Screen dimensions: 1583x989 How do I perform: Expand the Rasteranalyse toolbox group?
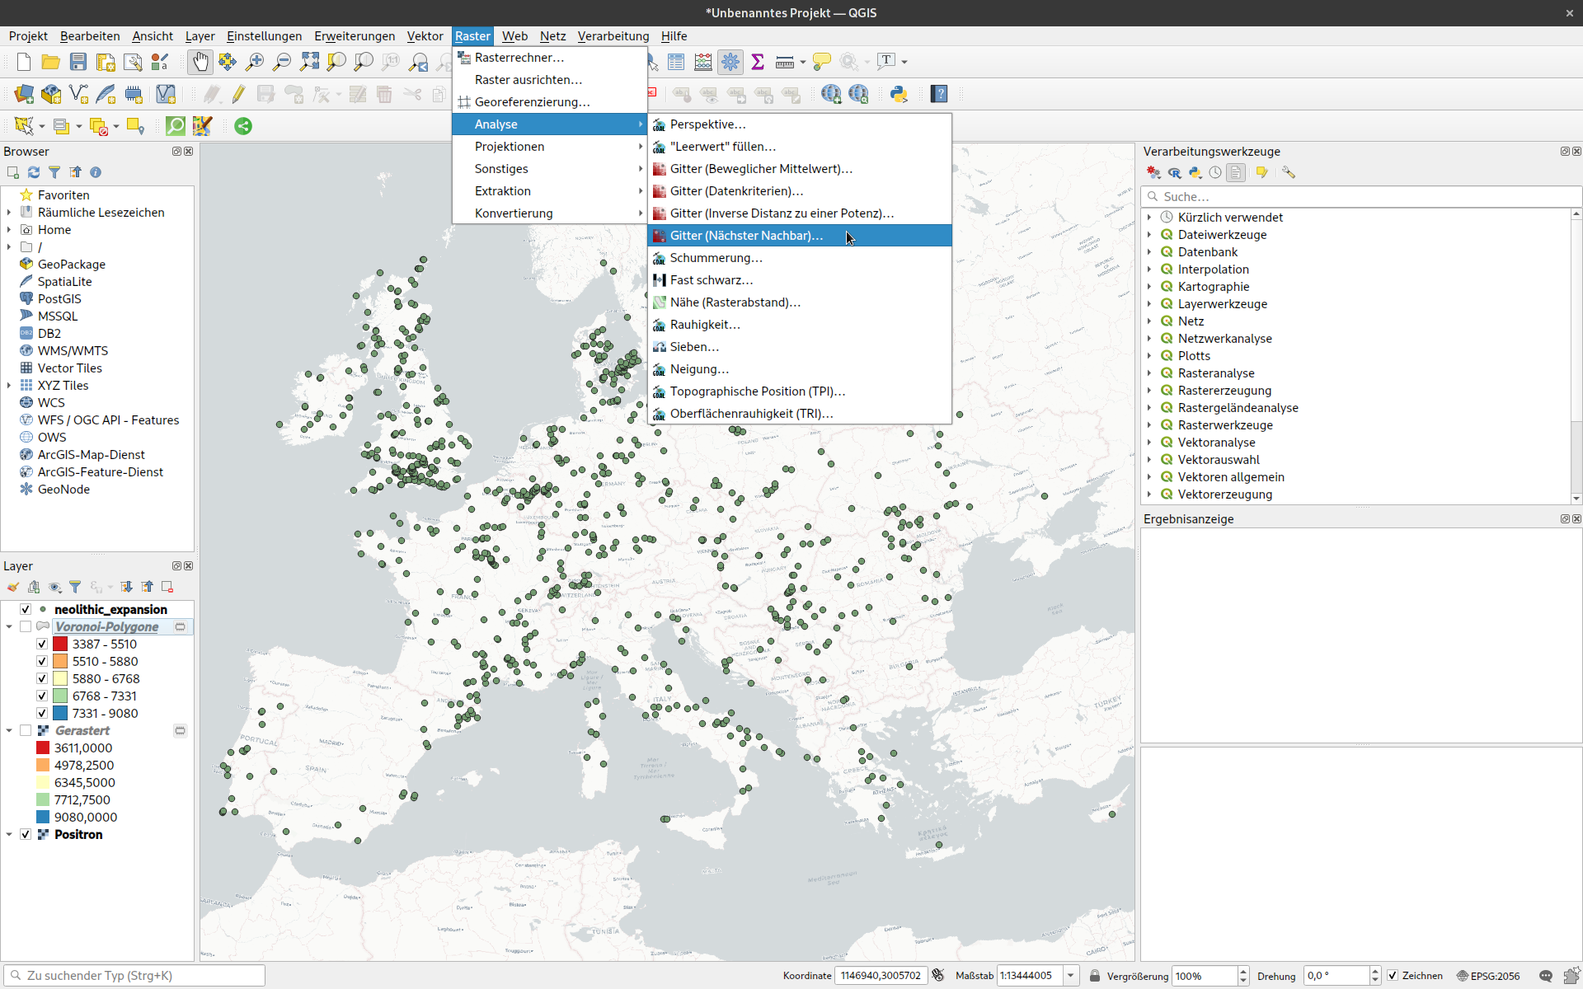tap(1149, 373)
